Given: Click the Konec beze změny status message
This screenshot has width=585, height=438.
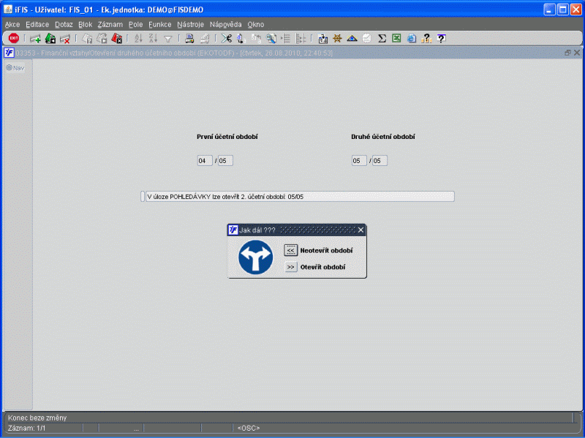Looking at the screenshot, I should click(x=37, y=418).
